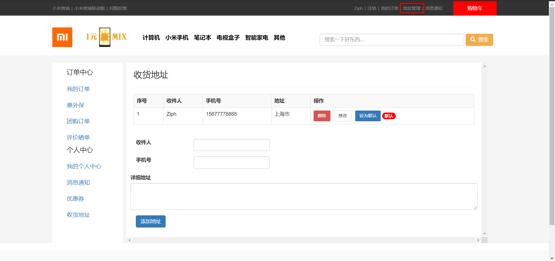Click into the 手机号 input field
This screenshot has width=555, height=261.
232,163
